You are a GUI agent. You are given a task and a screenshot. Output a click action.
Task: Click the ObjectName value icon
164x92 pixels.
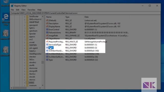tap(47, 39)
